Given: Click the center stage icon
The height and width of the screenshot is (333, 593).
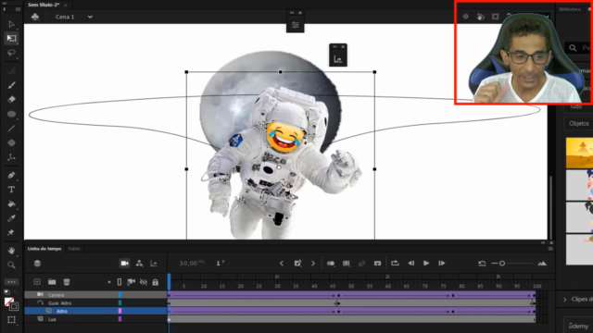Looking at the screenshot, I should [465, 17].
